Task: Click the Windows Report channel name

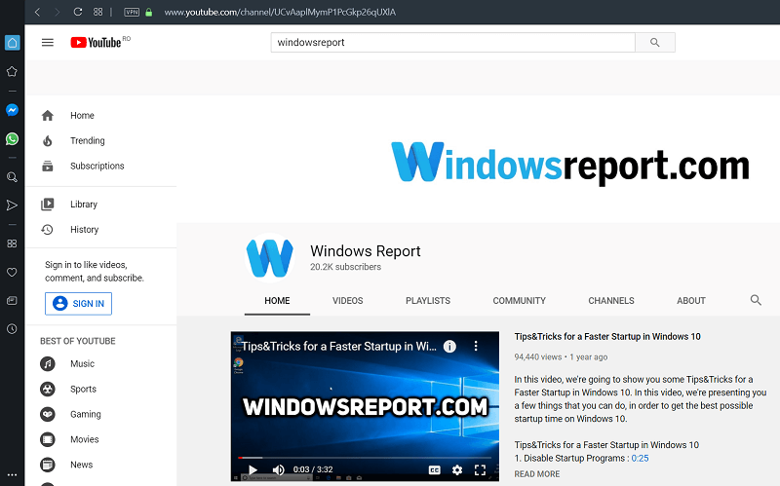Action: tap(365, 251)
